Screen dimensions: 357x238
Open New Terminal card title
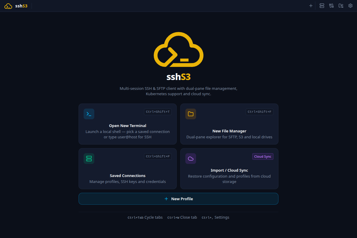128,126
